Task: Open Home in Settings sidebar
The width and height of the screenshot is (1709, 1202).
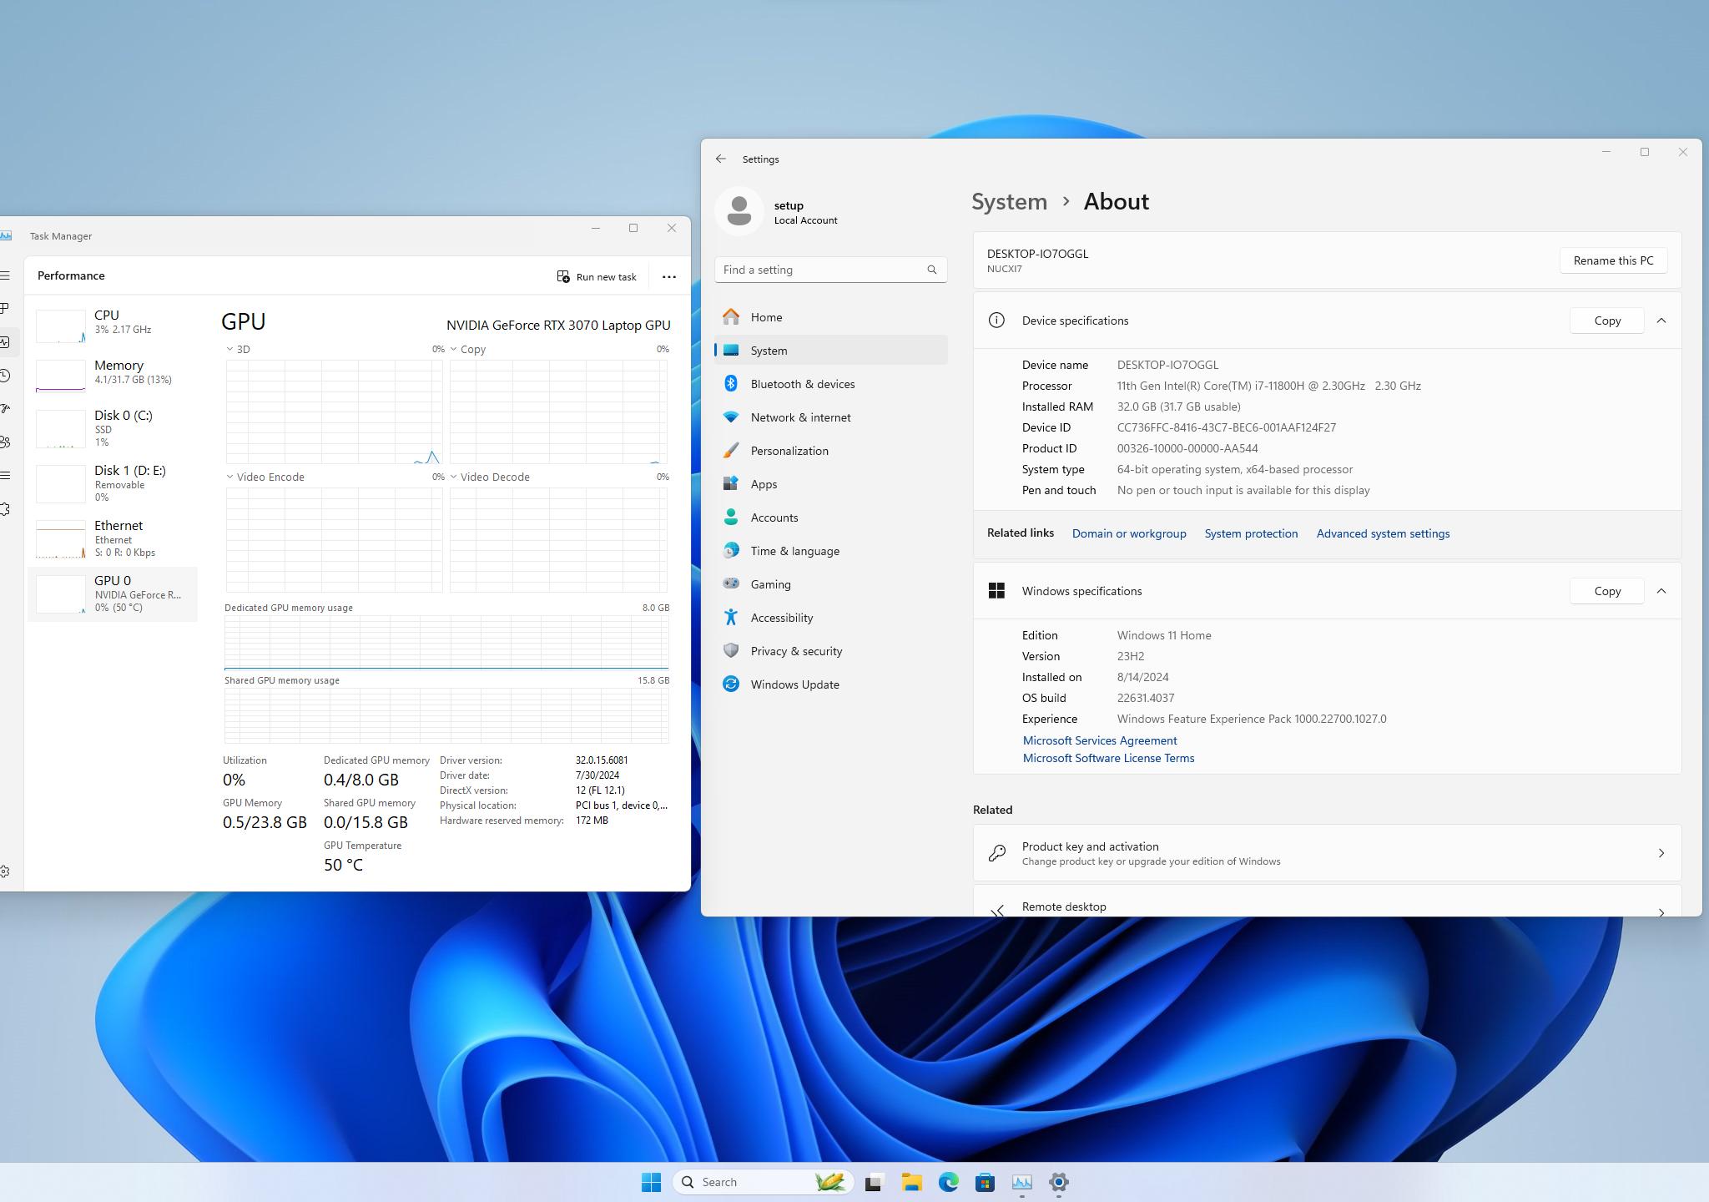Action: 830,317
